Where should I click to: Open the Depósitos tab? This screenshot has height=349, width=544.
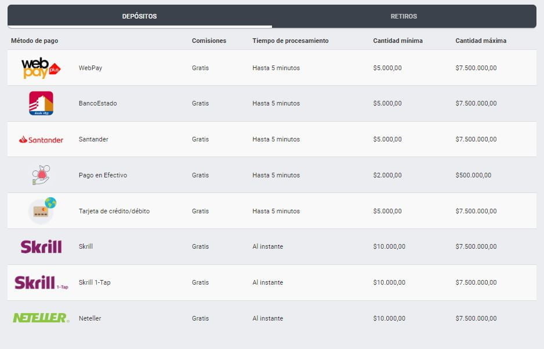[139, 16]
